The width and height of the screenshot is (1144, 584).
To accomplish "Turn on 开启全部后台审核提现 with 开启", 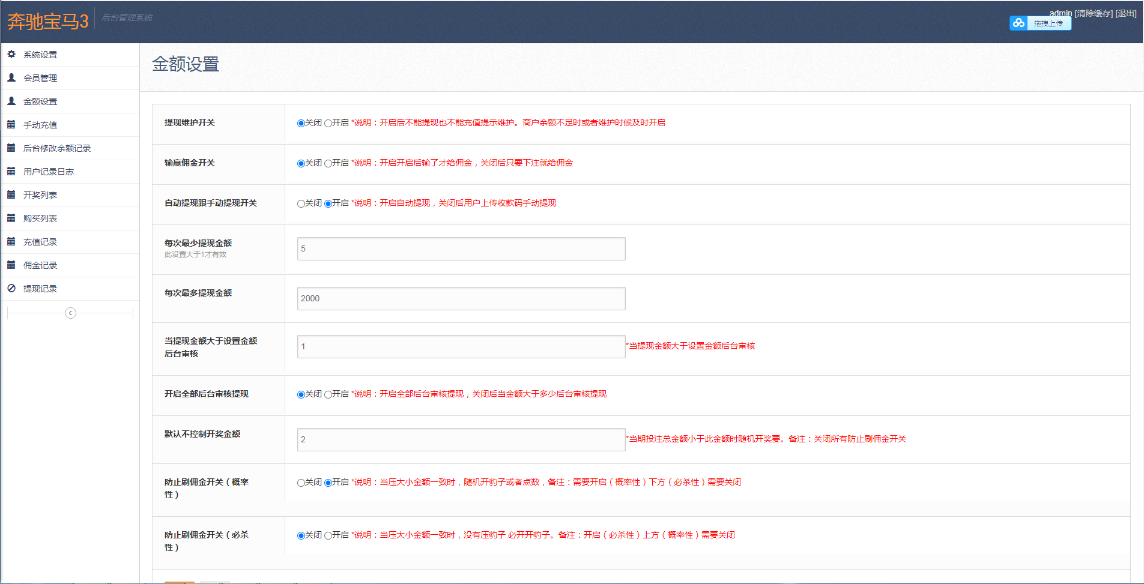I will 328,394.
